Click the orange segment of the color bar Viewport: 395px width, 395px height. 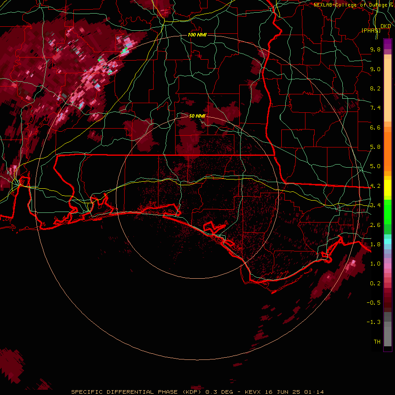click(388, 151)
